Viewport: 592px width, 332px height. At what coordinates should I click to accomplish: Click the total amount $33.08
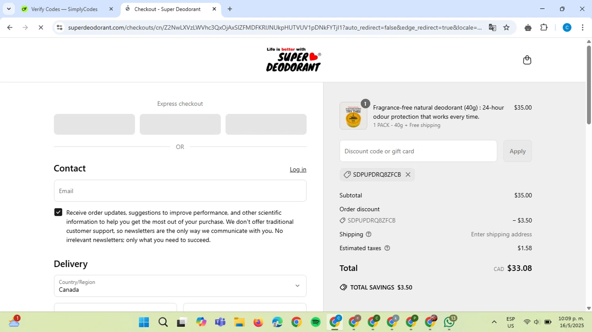[x=519, y=268]
